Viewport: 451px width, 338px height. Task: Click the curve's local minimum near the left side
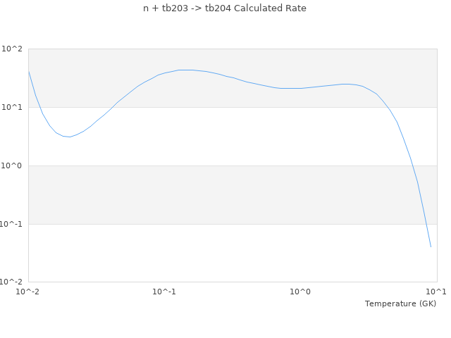tap(68, 137)
